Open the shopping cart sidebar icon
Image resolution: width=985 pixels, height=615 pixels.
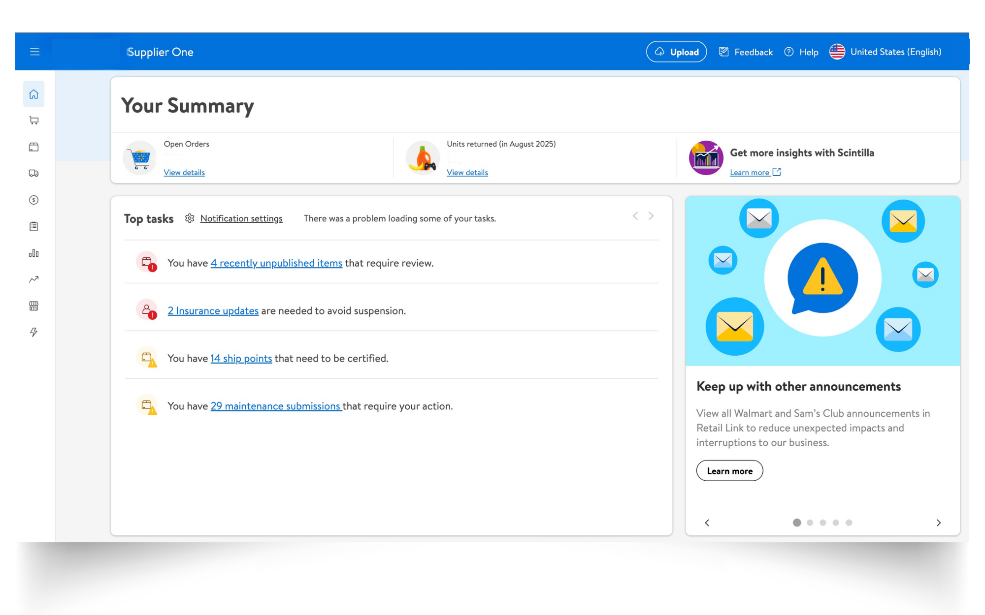[33, 121]
